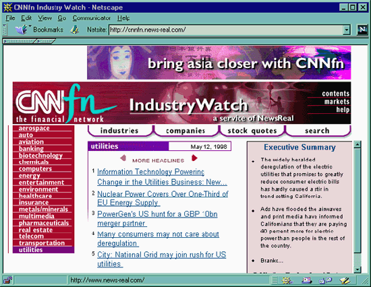Go to previous headlines with the left red arrow

123,158
